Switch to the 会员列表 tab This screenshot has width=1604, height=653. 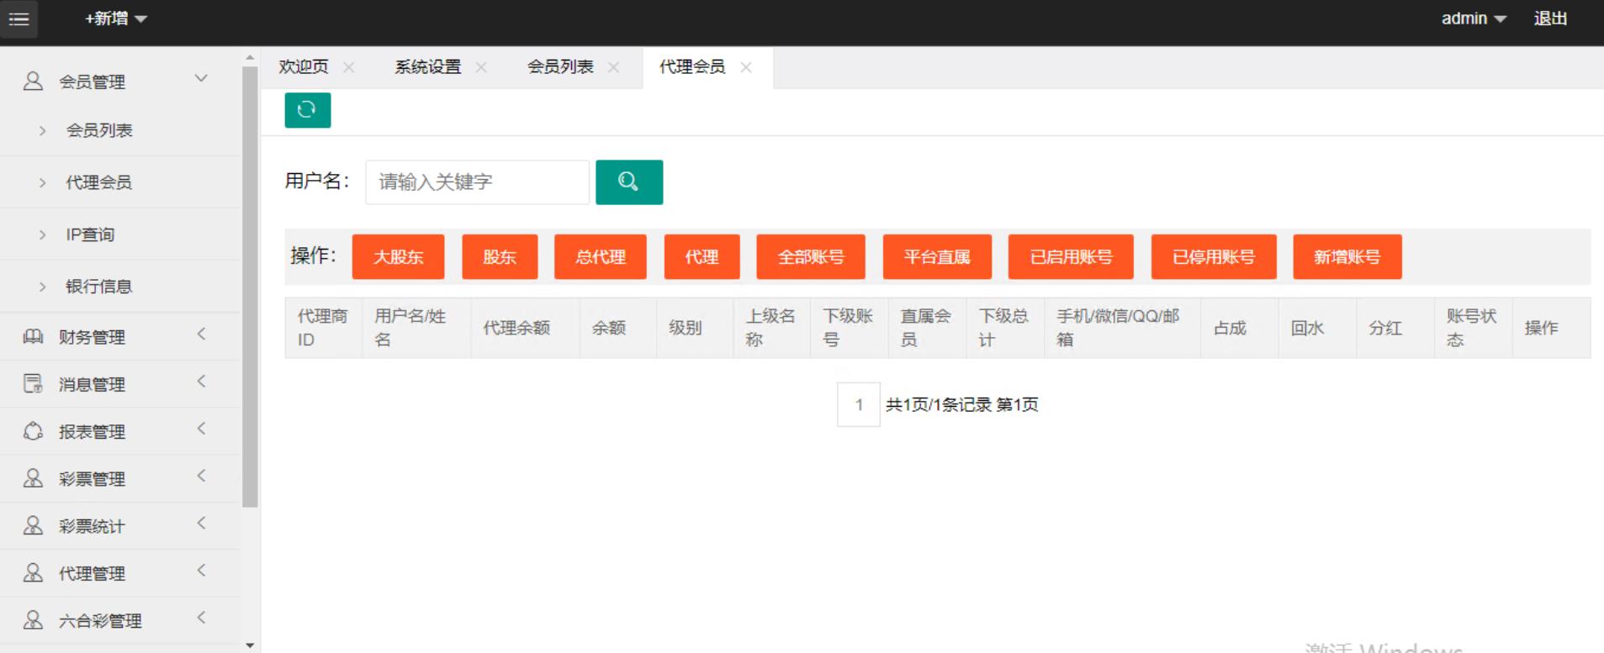click(x=560, y=67)
